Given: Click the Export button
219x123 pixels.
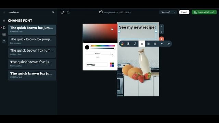Looking at the screenshot, I should (184, 12).
